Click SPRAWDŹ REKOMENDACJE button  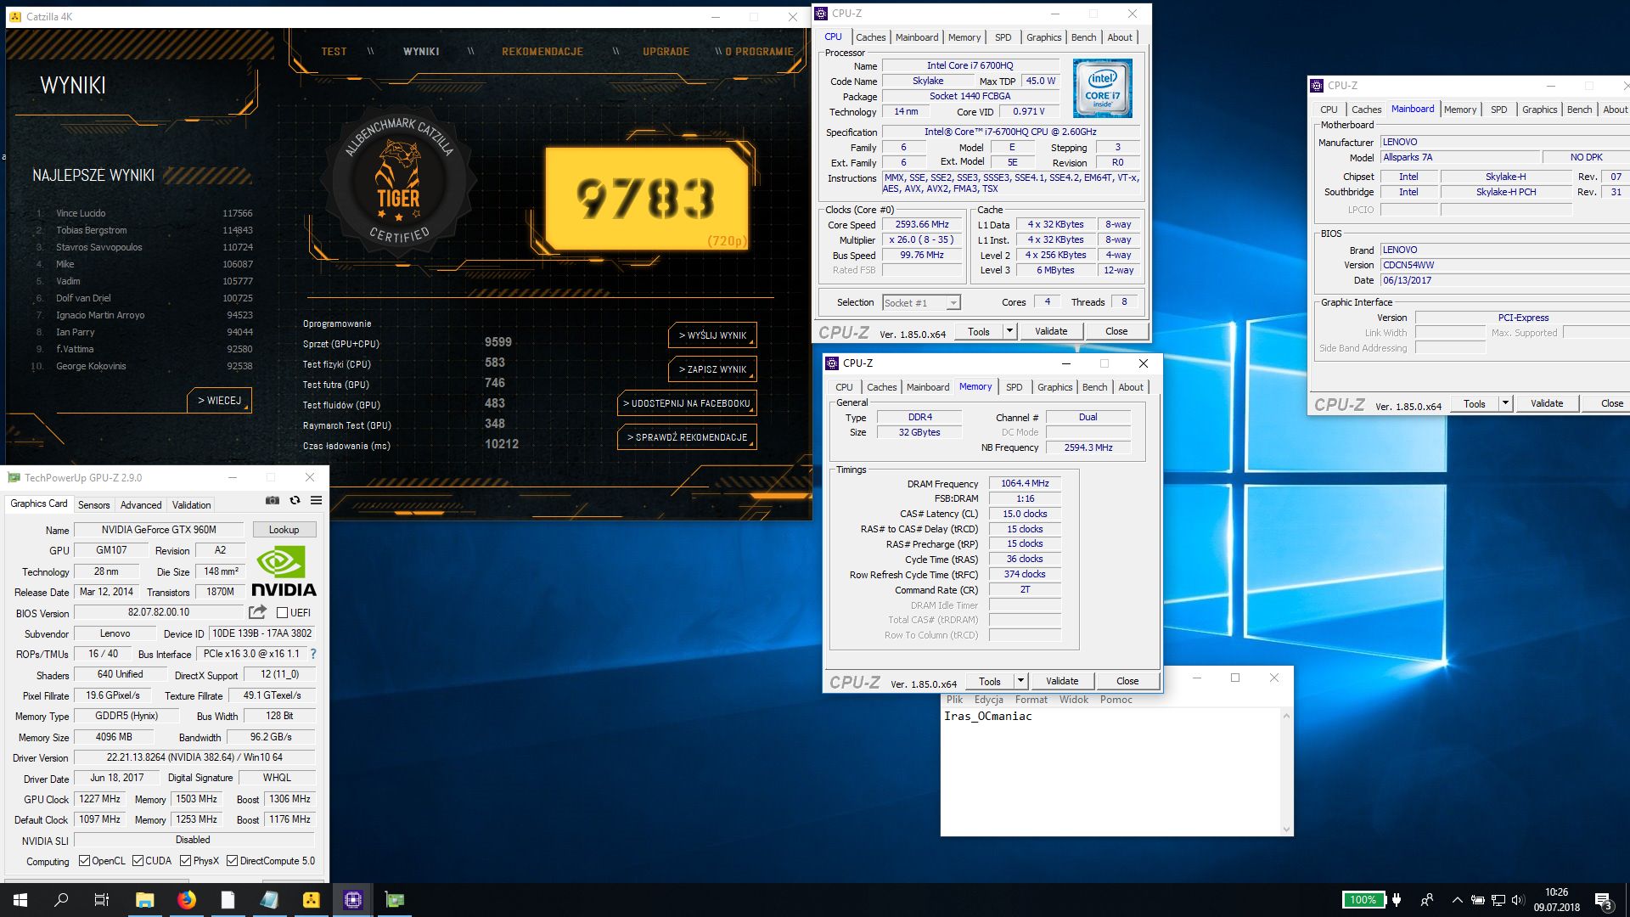coord(687,437)
